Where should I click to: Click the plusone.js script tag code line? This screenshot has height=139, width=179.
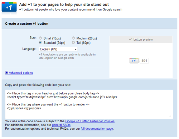[x=62, y=97]
